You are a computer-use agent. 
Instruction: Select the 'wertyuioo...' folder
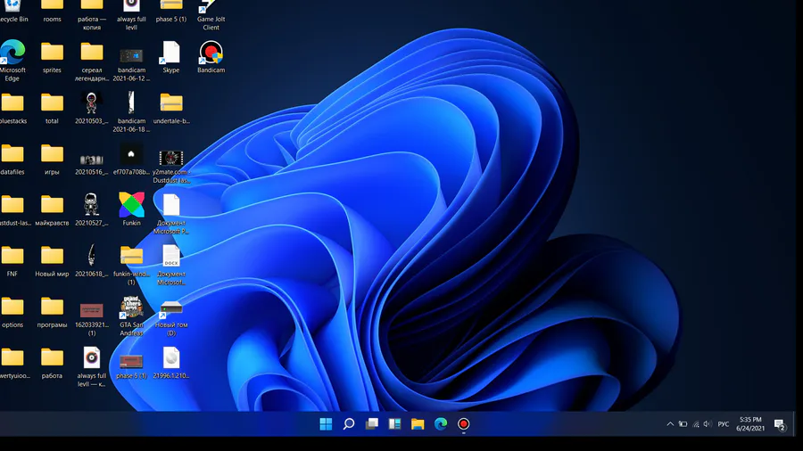click(x=12, y=364)
